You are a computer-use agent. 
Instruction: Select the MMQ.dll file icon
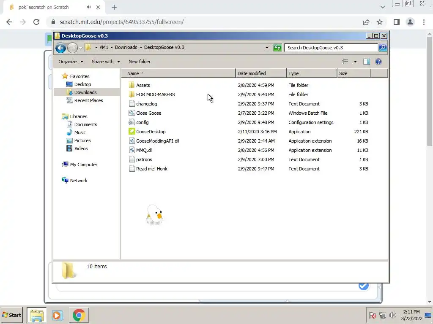132,150
